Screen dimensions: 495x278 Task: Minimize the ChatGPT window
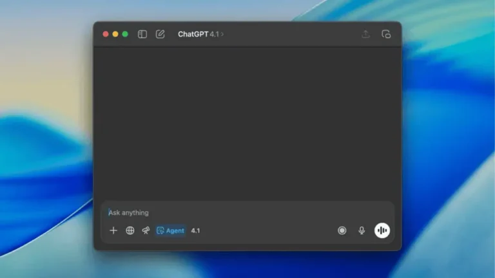point(115,34)
